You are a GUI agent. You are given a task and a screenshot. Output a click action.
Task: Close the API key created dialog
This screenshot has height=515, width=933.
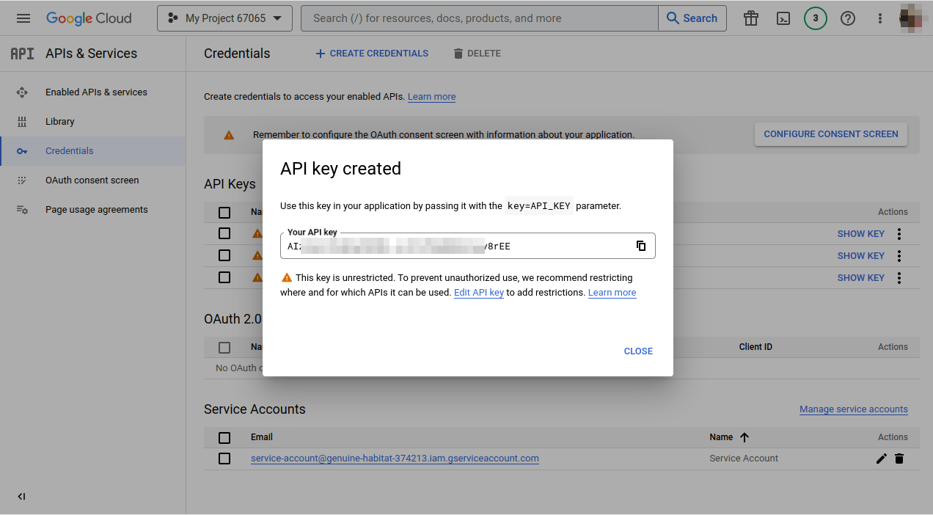tap(638, 351)
